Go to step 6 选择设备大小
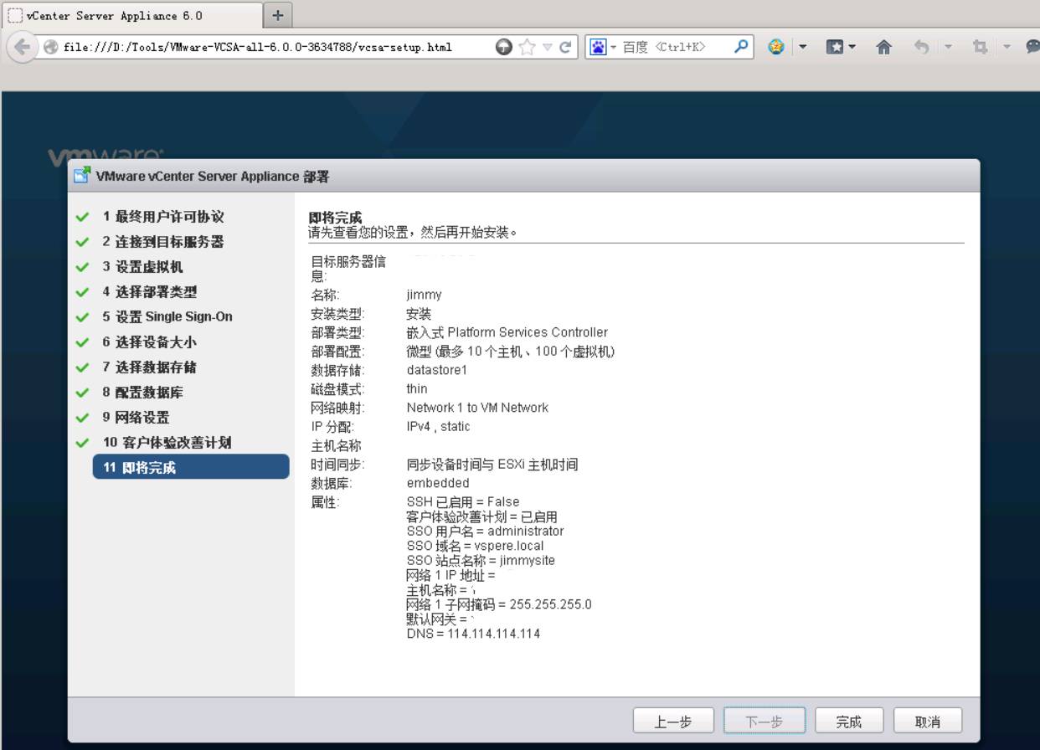1040x750 pixels. [150, 342]
